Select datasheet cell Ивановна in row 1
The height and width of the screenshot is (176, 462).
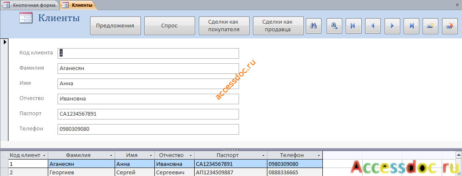pyautogui.click(x=174, y=164)
